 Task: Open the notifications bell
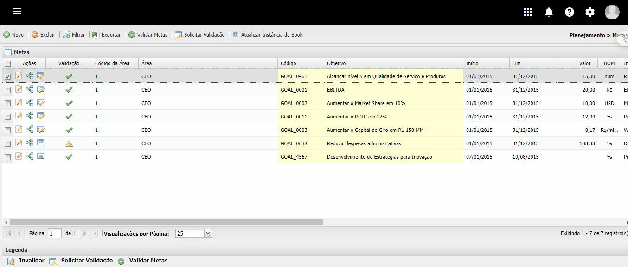(x=549, y=12)
